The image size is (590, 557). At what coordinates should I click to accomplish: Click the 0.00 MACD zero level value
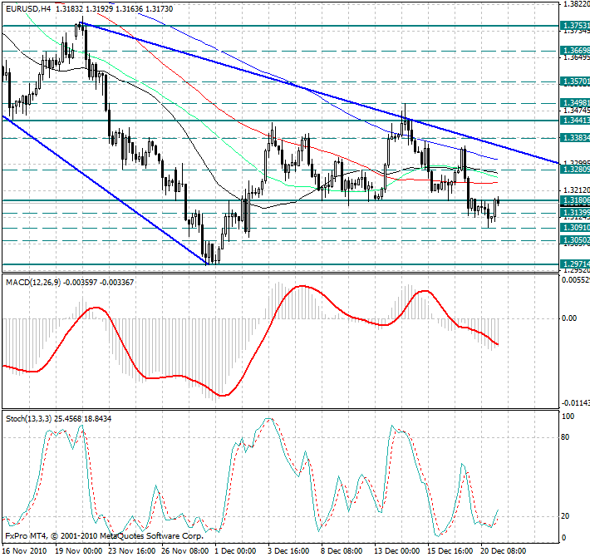569,318
